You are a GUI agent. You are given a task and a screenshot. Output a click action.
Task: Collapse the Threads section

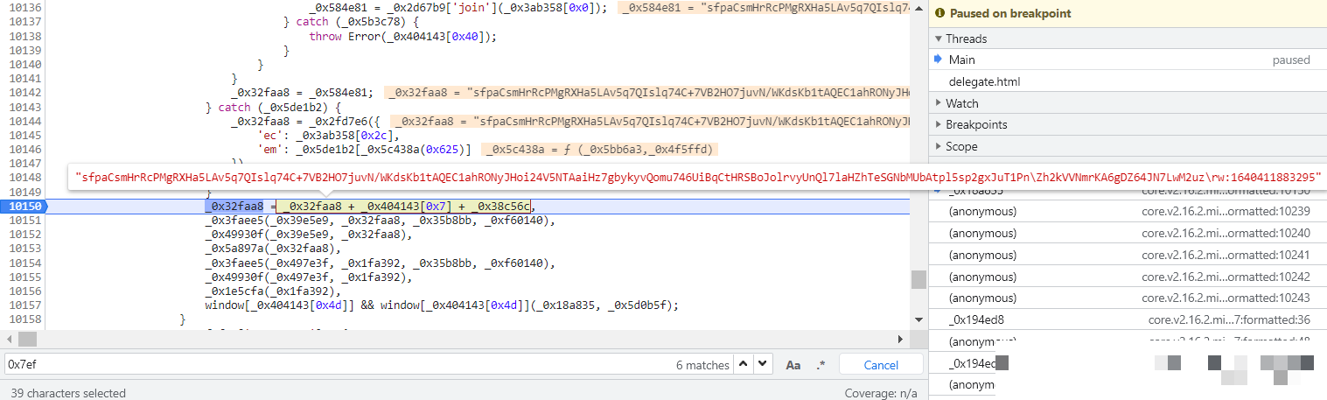939,39
